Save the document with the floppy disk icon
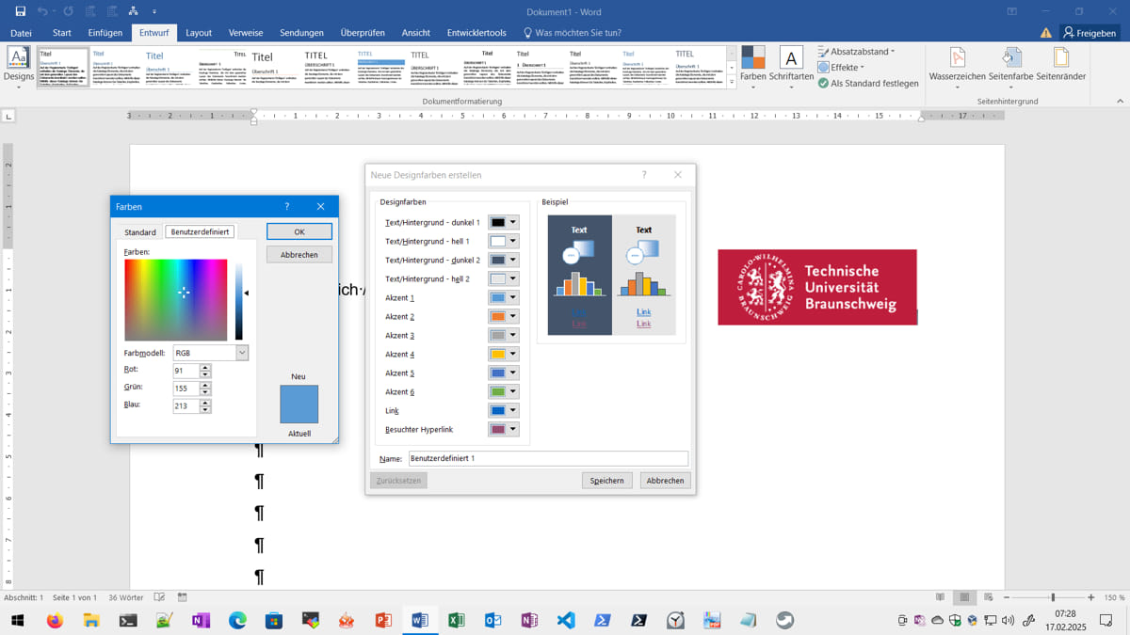Screen dimensions: 1130x635 click(x=21, y=11)
